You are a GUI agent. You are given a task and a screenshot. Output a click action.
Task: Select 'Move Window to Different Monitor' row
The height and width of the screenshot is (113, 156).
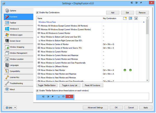(x=91, y=66)
